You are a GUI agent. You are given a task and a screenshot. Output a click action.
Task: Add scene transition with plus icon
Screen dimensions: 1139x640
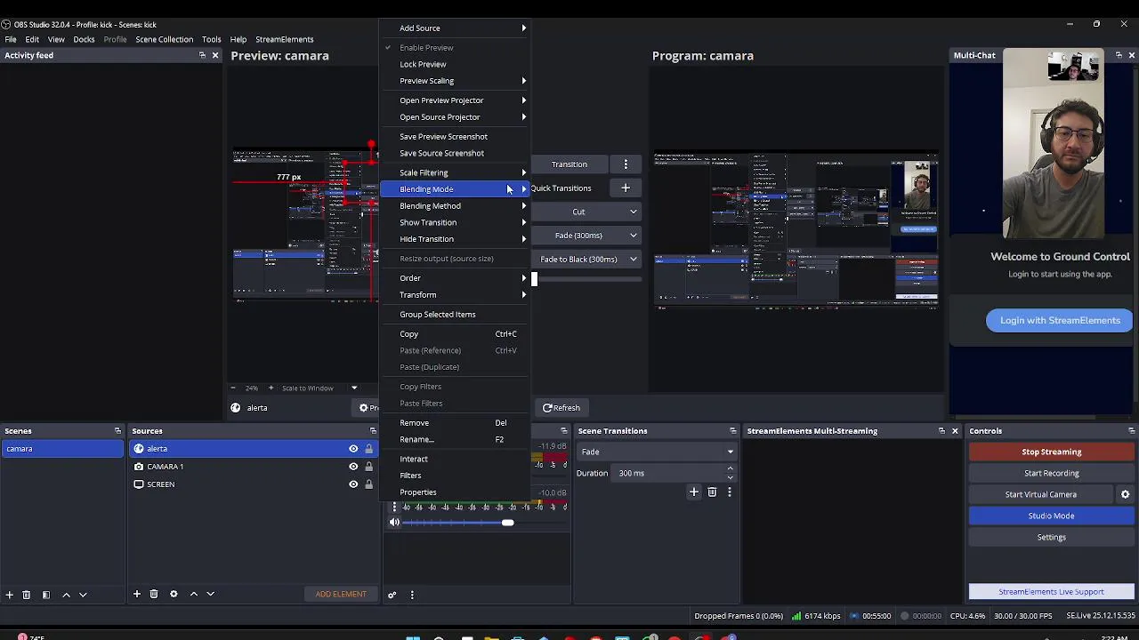tap(694, 492)
